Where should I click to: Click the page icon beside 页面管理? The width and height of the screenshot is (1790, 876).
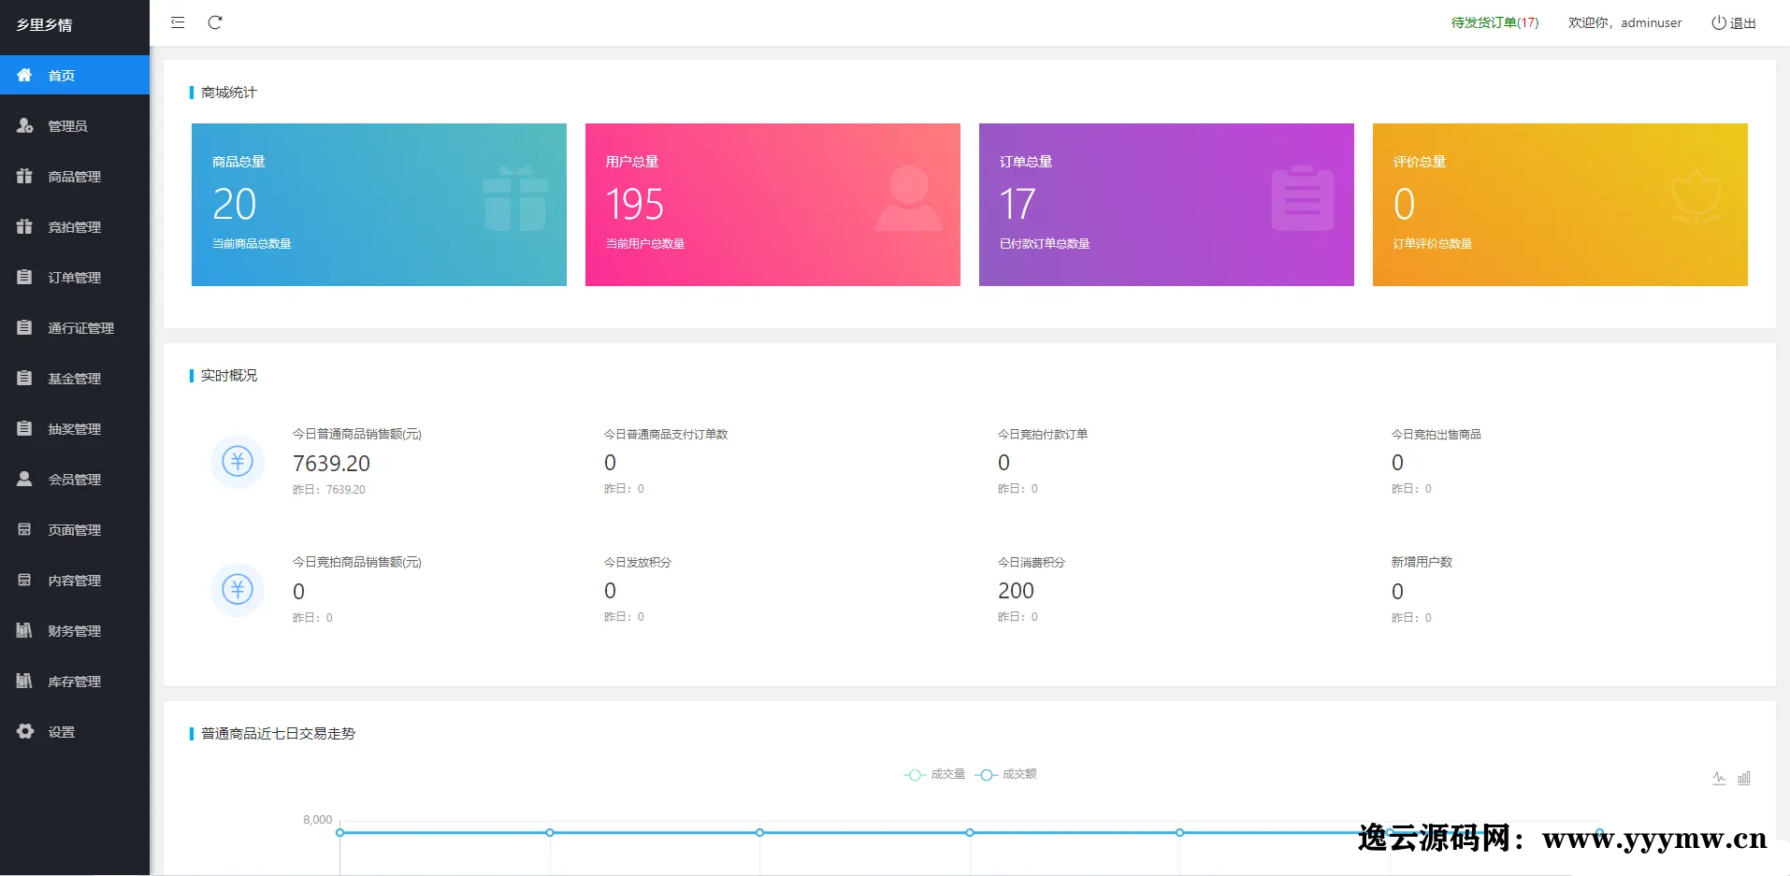(24, 529)
